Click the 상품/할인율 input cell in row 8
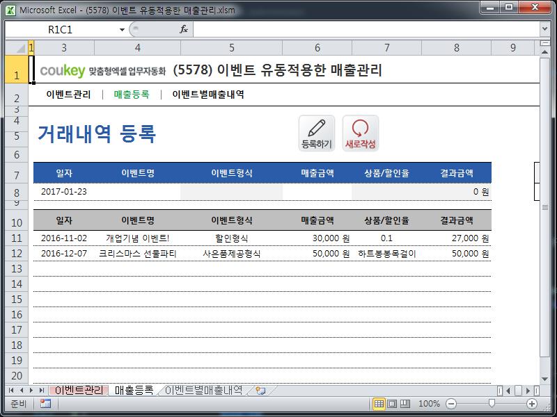Viewport: 557px width, 417px height. [386, 192]
